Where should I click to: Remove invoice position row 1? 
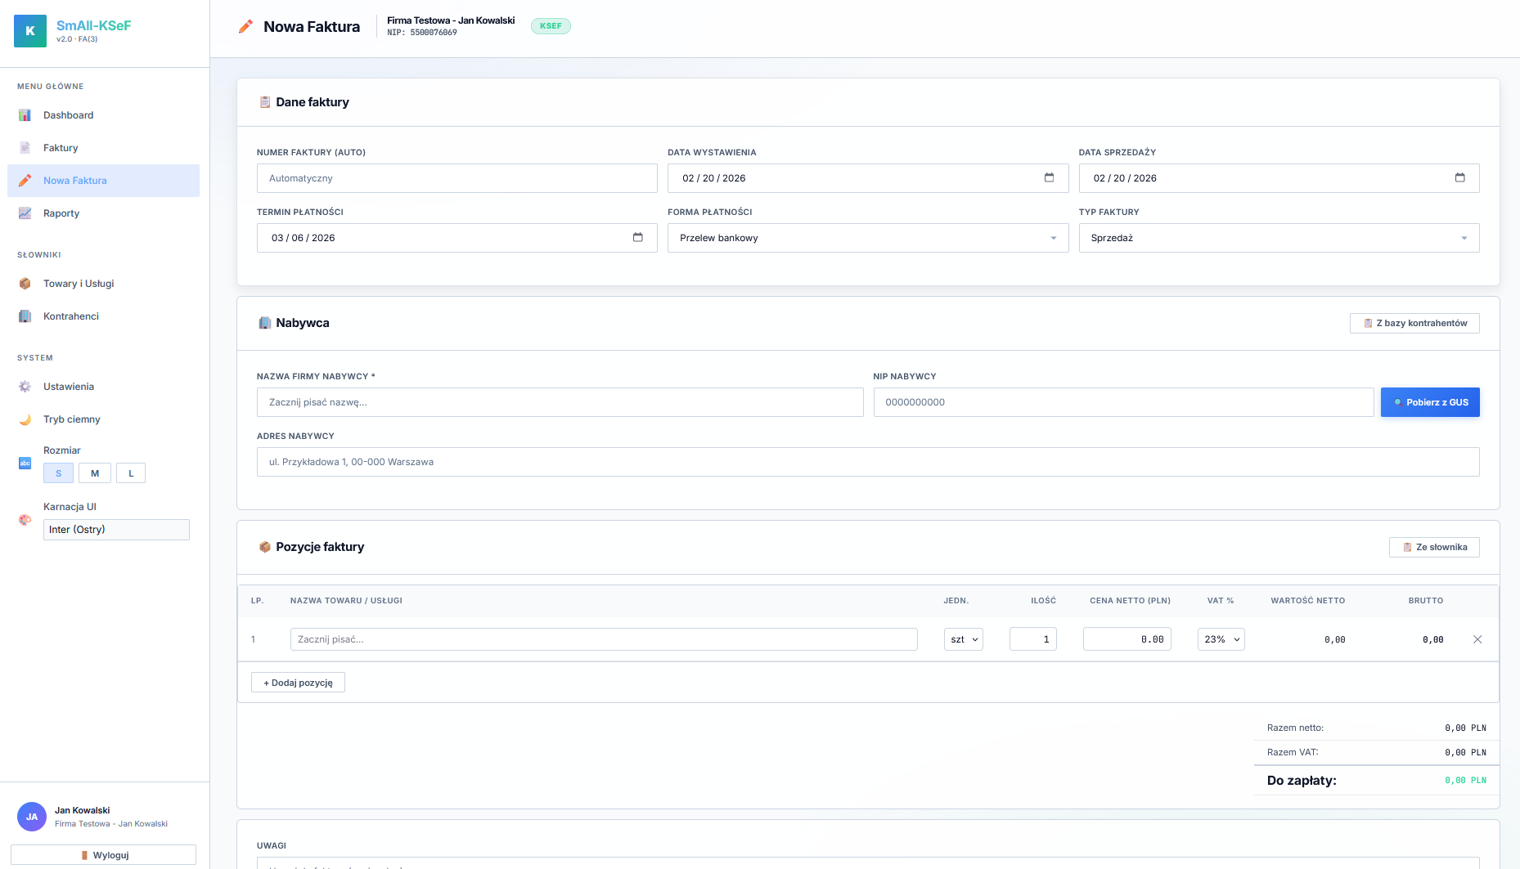[x=1477, y=639]
